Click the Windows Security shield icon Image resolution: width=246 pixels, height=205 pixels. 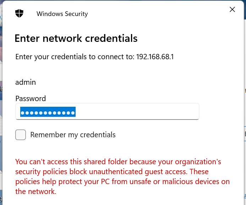19,14
